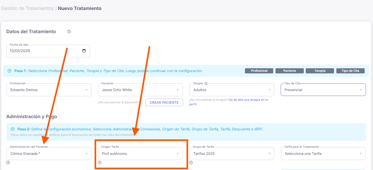Open the Profesional dropdown
Screen dimensions: 373x170
tap(48, 90)
